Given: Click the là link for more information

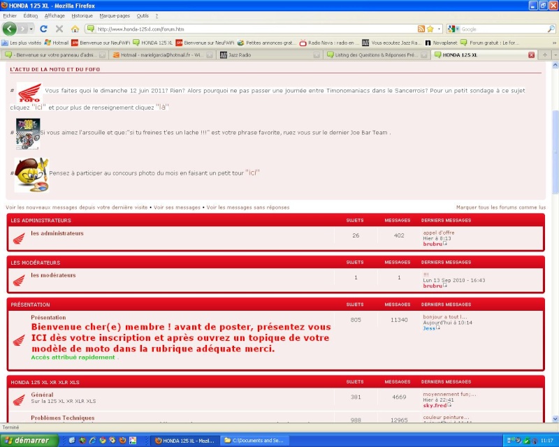Looking at the screenshot, I should (162, 107).
